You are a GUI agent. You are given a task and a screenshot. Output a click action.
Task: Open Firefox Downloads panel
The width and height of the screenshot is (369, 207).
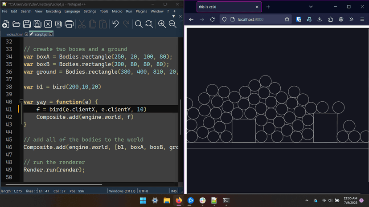(x=320, y=20)
